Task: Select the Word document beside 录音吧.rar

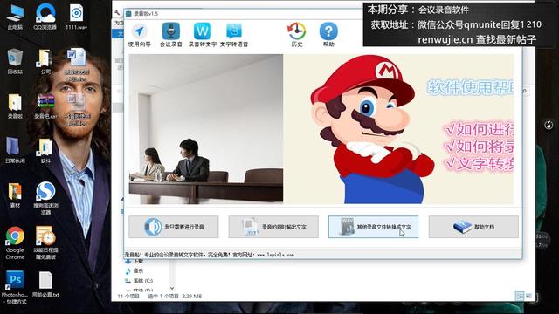Action: pos(76,110)
